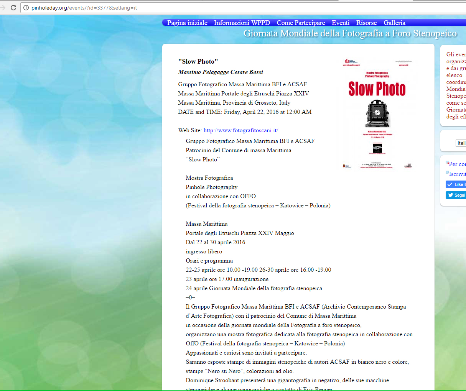
Task: Open the Informazioni WPPD menu
Action: pyautogui.click(x=242, y=23)
